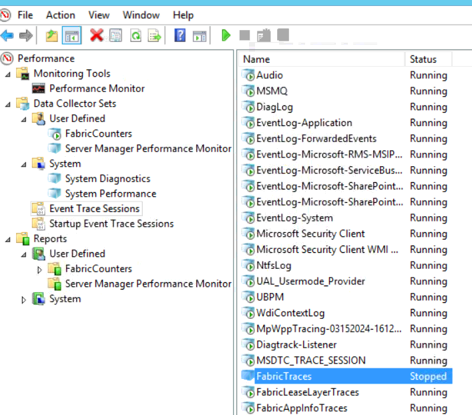Viewport: 472px width, 415px height.
Task: Click the red X Delete icon
Action: click(97, 35)
